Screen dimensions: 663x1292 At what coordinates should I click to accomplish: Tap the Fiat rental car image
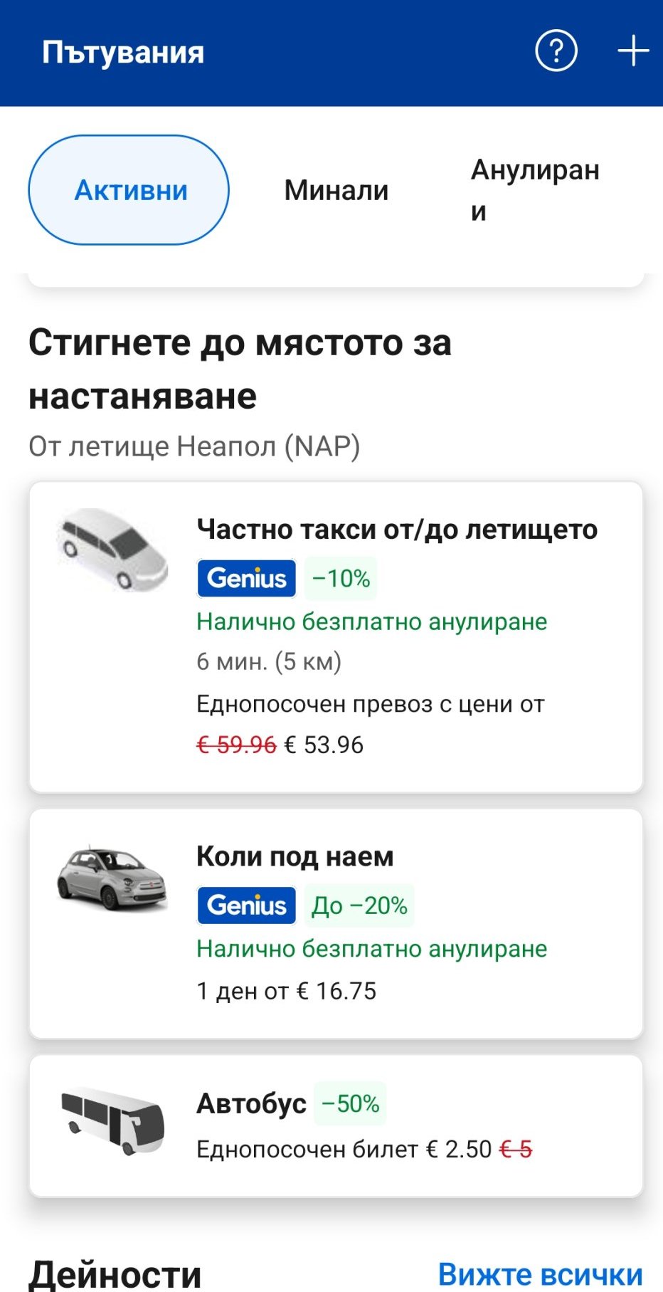(112, 877)
